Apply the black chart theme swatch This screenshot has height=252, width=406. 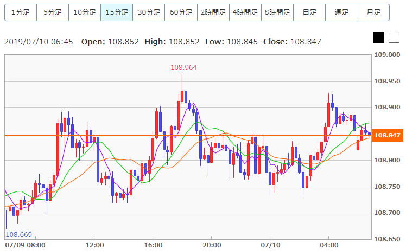click(378, 37)
